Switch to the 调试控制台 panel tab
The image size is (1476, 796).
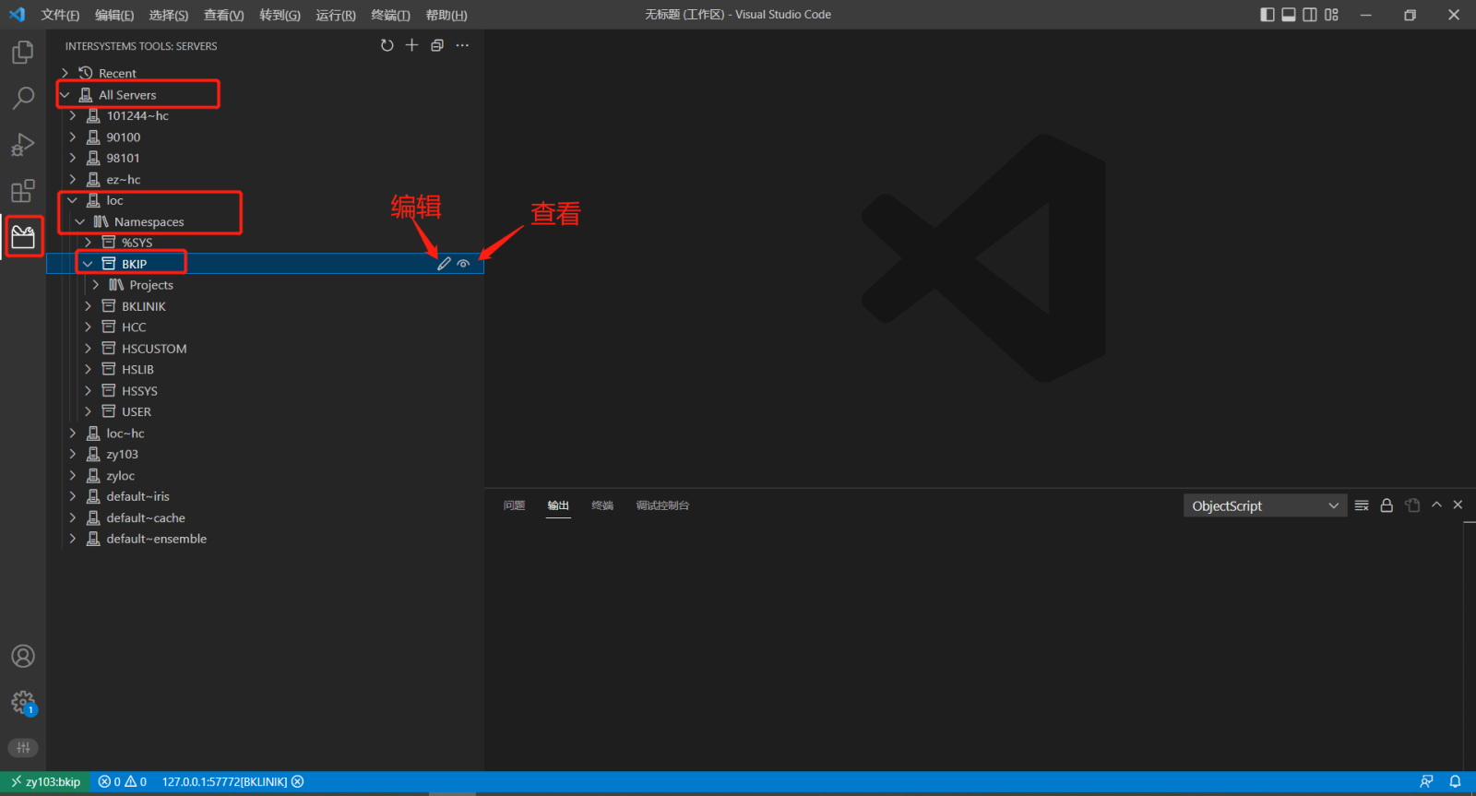[662, 505]
